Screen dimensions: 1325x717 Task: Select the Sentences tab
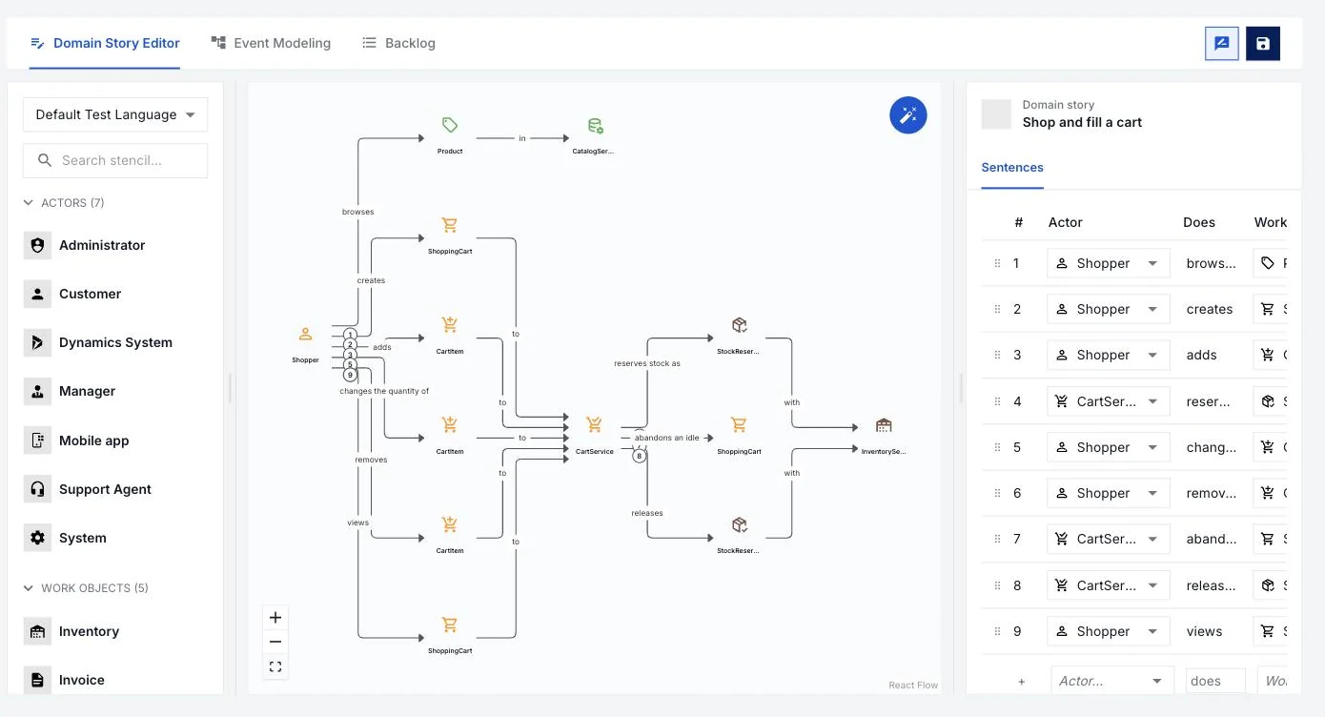click(x=1012, y=167)
